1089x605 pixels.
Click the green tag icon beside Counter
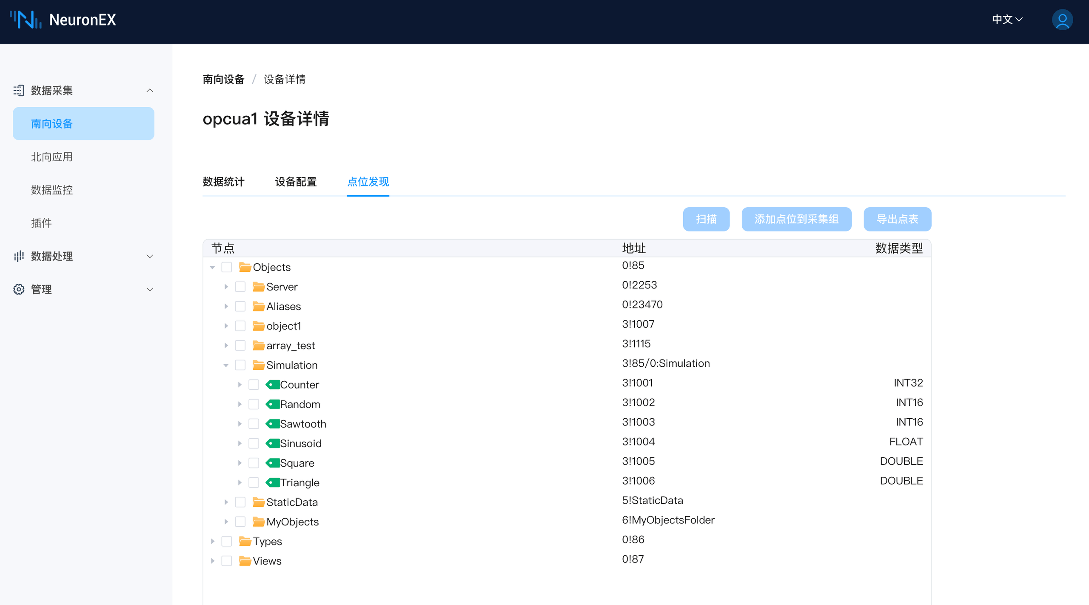[x=272, y=384]
